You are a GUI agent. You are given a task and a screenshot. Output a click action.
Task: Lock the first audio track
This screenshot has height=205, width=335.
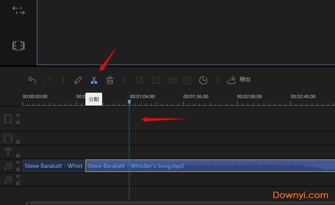(18, 169)
